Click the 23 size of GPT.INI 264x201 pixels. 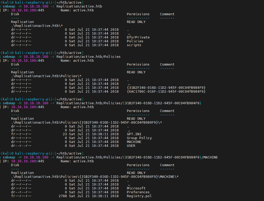pyautogui.click(x=65, y=134)
